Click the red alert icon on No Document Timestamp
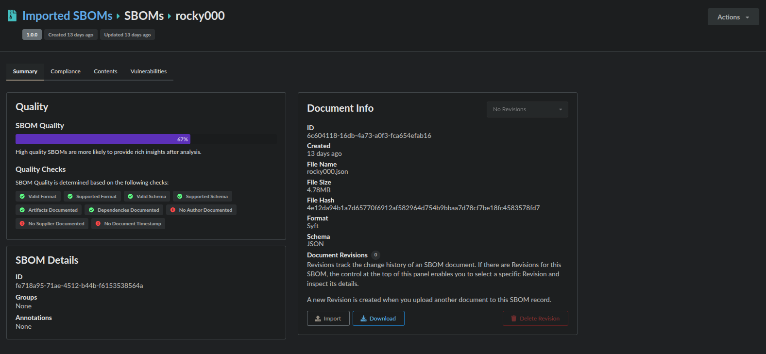 98,224
